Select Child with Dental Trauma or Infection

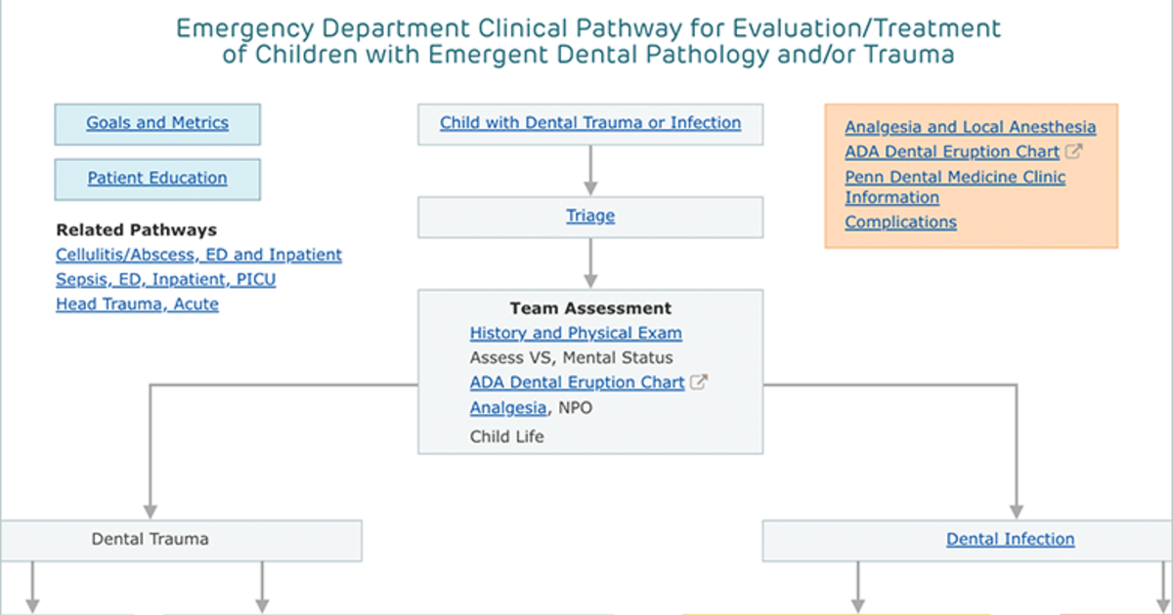[x=590, y=123]
